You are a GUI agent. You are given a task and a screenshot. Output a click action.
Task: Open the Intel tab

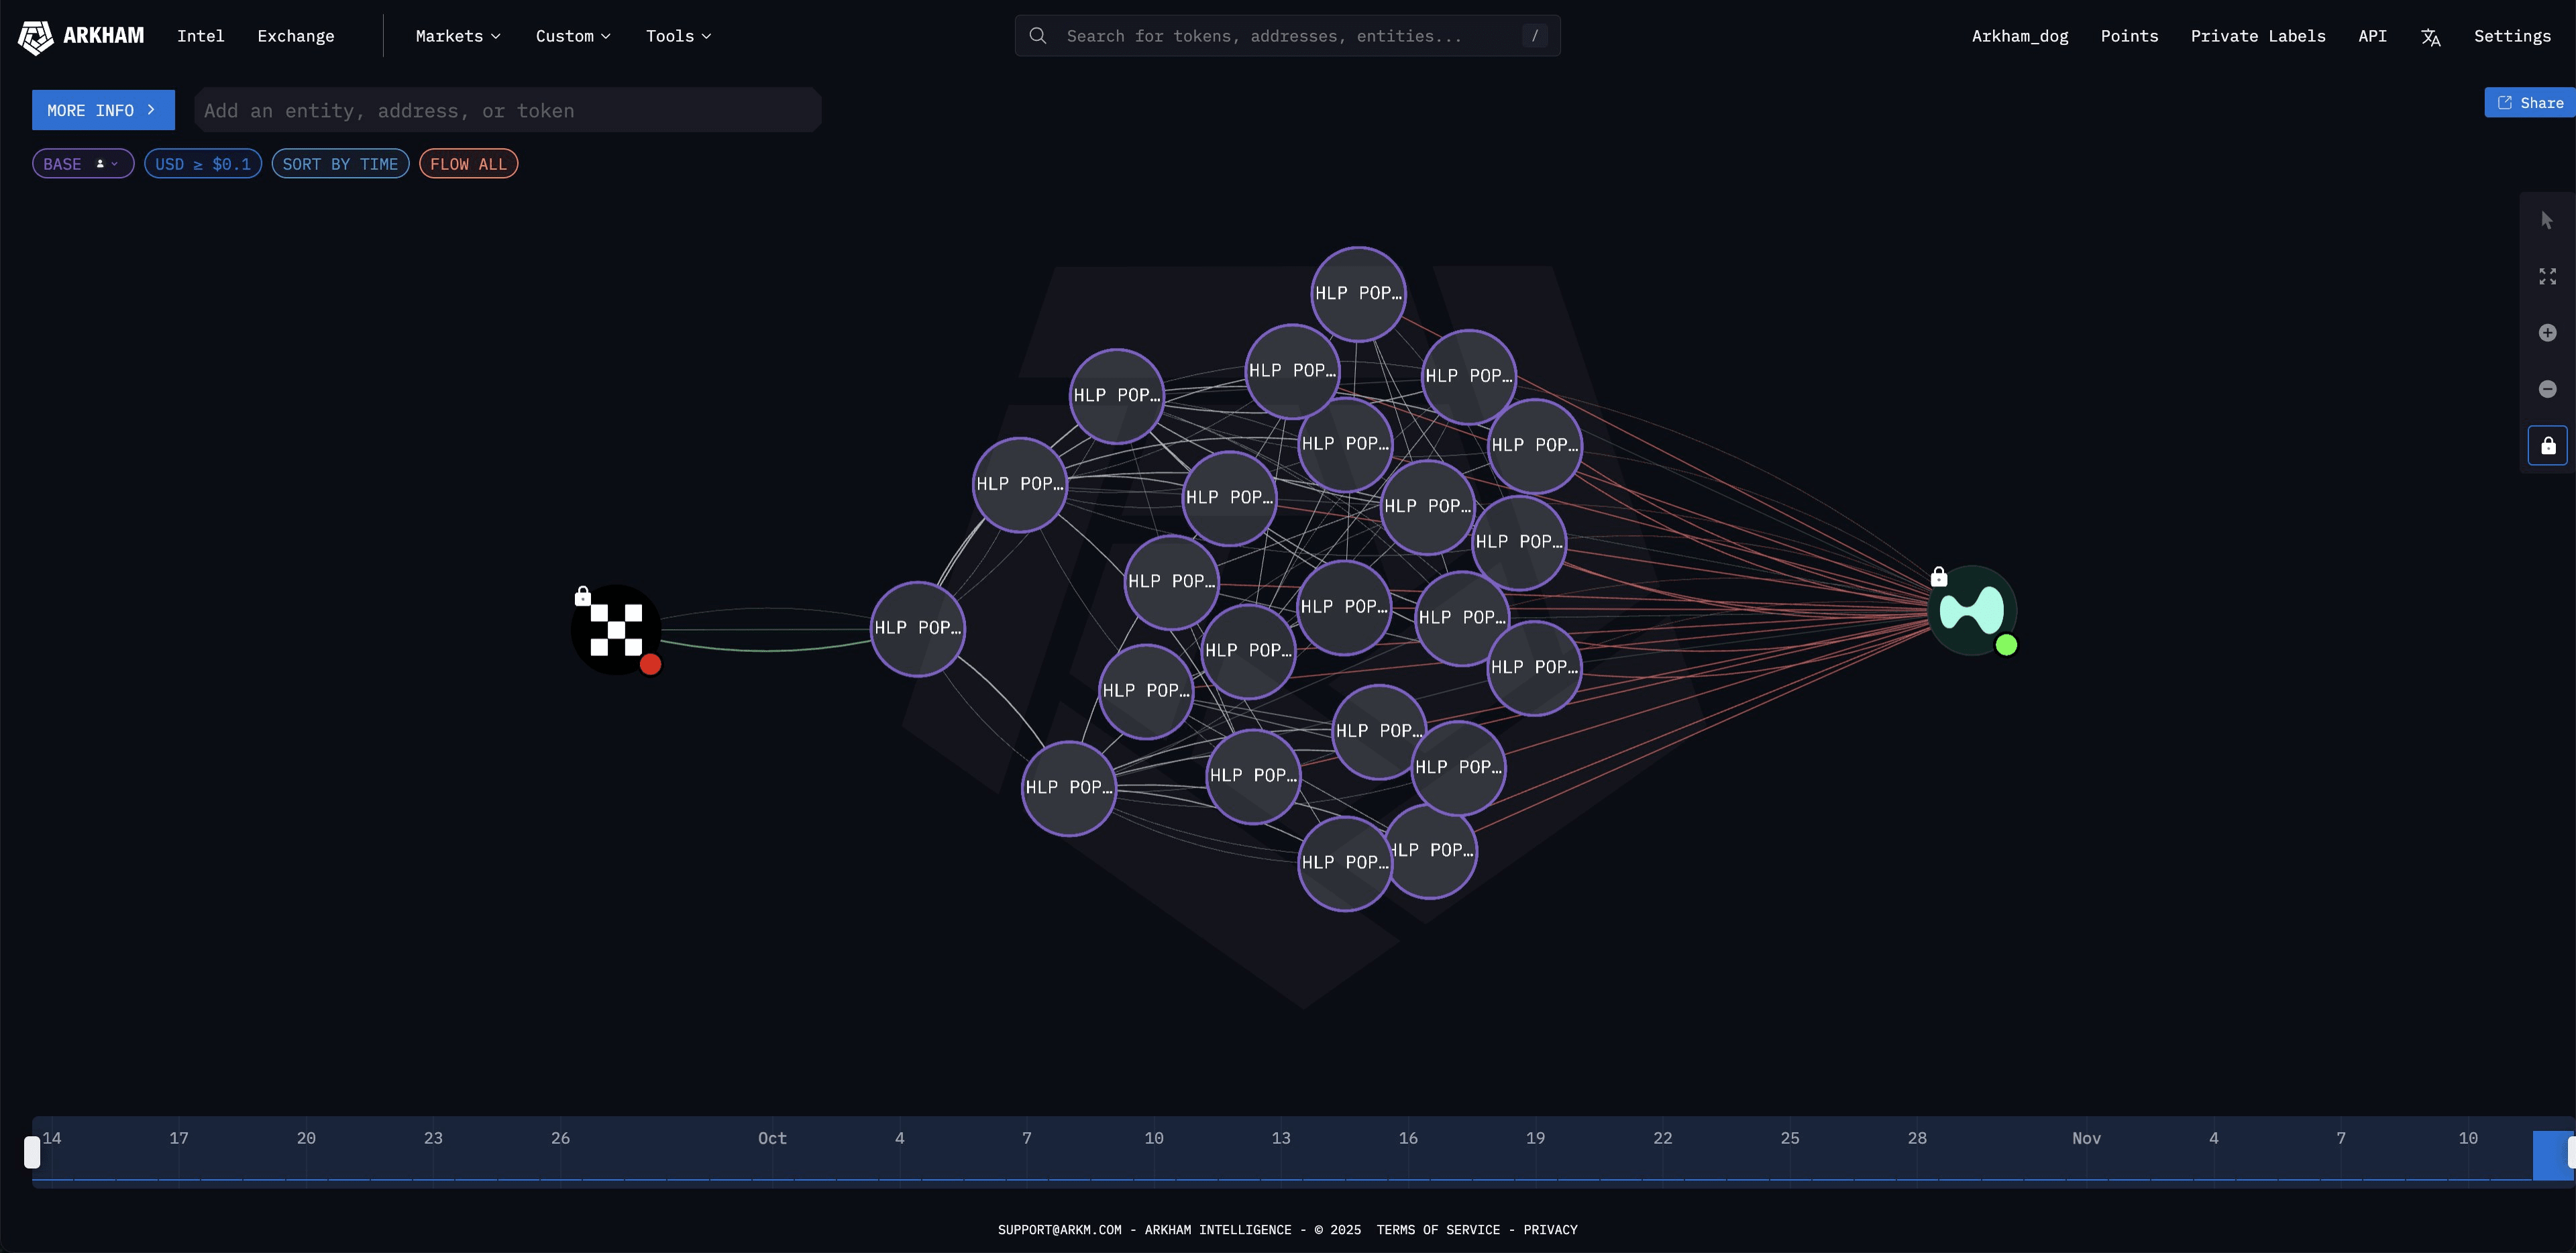pyautogui.click(x=200, y=36)
